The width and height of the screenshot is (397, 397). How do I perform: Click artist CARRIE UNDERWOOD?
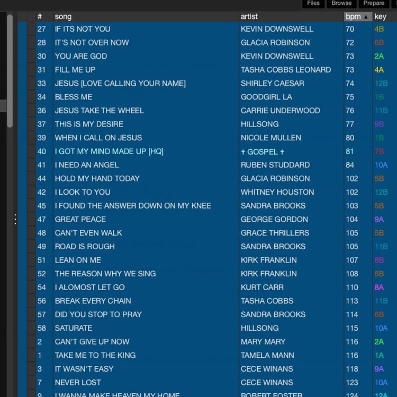pos(280,111)
